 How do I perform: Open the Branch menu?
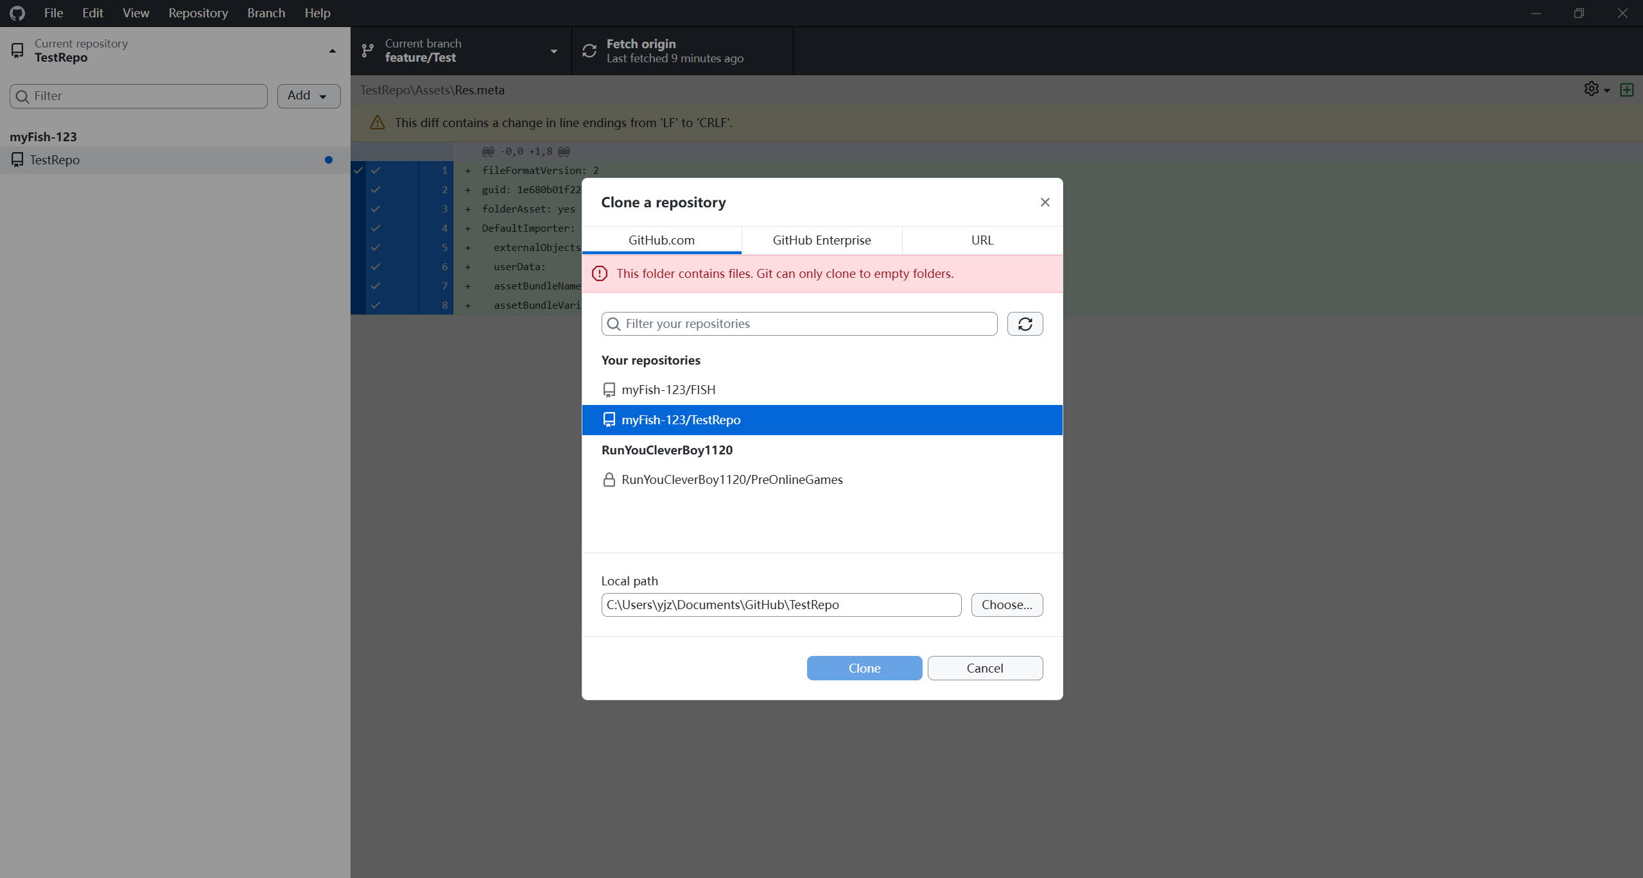[266, 13]
